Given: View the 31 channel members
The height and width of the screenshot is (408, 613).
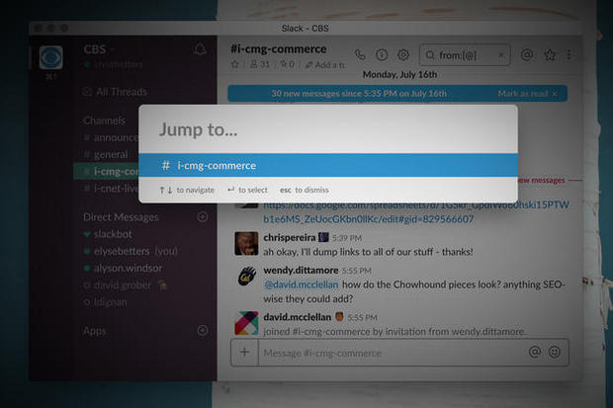Looking at the screenshot, I should 260,64.
